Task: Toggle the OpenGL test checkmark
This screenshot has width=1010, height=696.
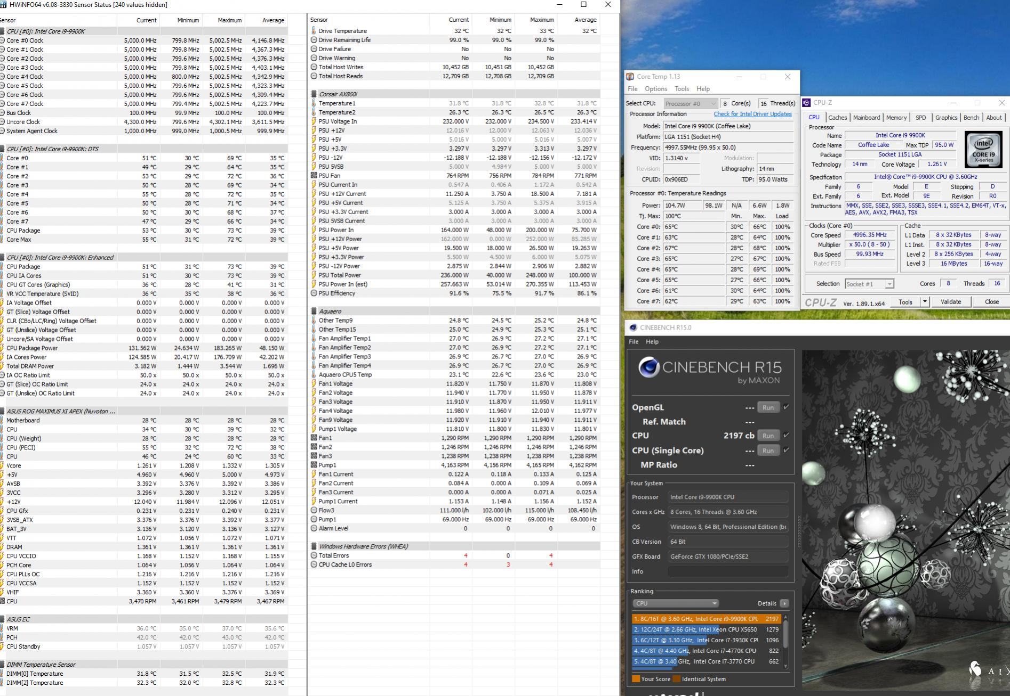Action: 786,407
